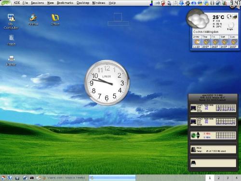
Task: Open the New menu
Action: 51,3
